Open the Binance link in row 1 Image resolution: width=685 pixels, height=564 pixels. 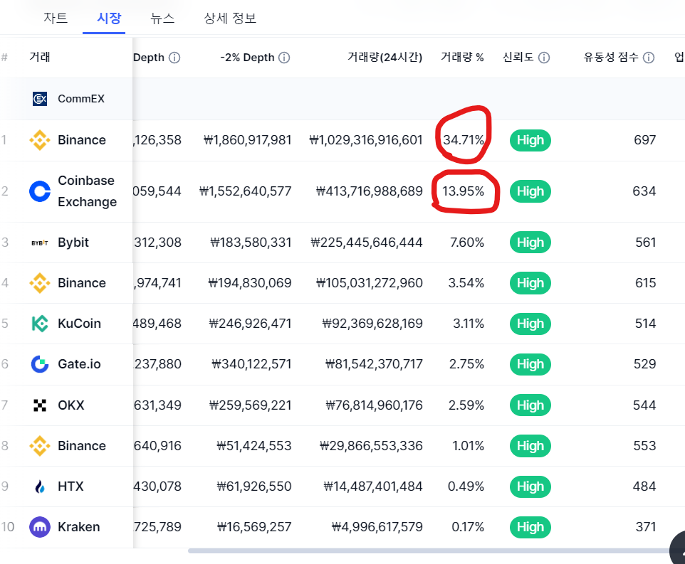tap(82, 140)
